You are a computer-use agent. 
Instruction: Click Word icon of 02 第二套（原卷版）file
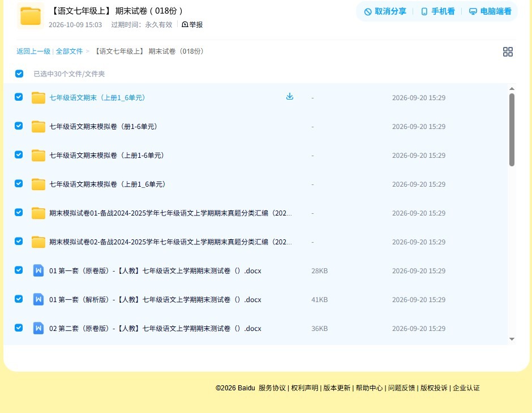[x=38, y=328]
